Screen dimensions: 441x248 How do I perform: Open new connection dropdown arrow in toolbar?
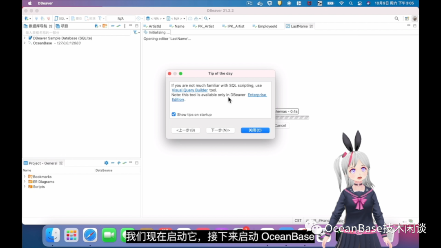click(30, 18)
